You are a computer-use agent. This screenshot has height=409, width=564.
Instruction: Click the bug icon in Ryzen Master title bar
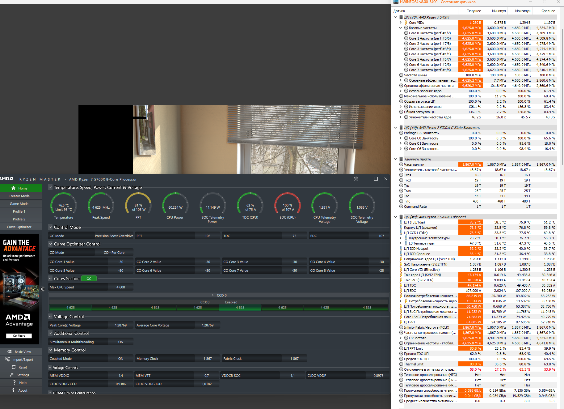coord(356,179)
